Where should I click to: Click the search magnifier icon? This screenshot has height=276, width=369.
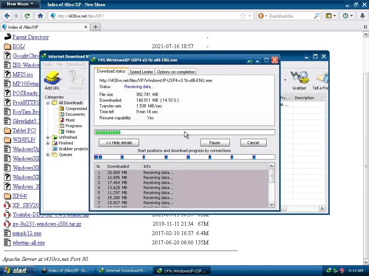[317, 16]
